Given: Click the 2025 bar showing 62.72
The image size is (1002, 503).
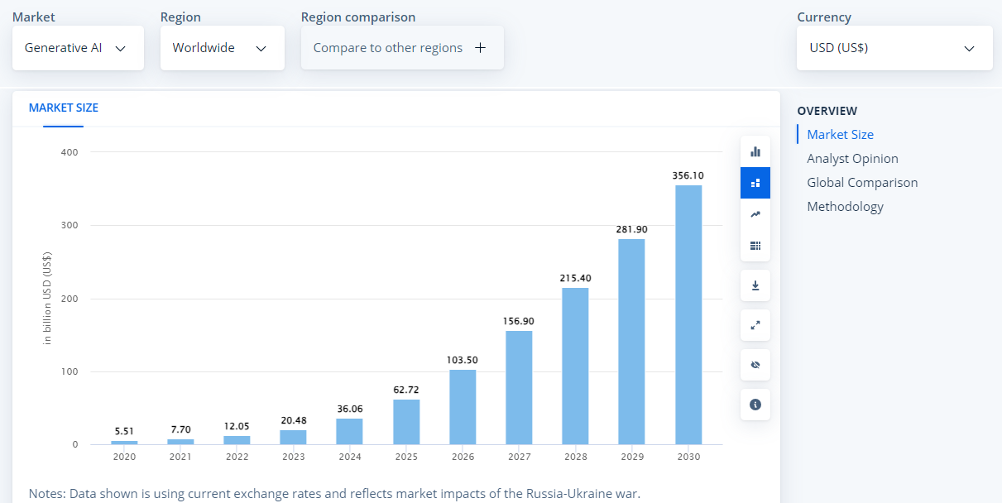Looking at the screenshot, I should click(x=406, y=422).
